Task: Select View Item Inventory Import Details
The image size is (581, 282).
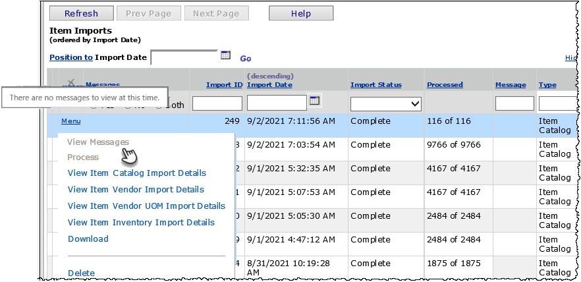Action: (141, 223)
